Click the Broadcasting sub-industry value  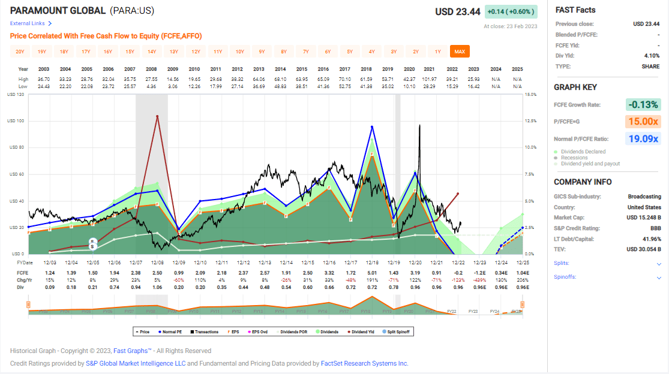click(x=644, y=197)
